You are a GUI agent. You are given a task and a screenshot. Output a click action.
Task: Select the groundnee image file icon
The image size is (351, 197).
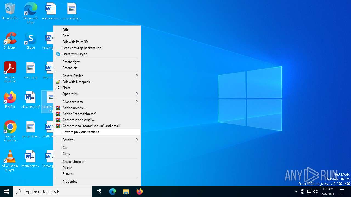pos(30,130)
